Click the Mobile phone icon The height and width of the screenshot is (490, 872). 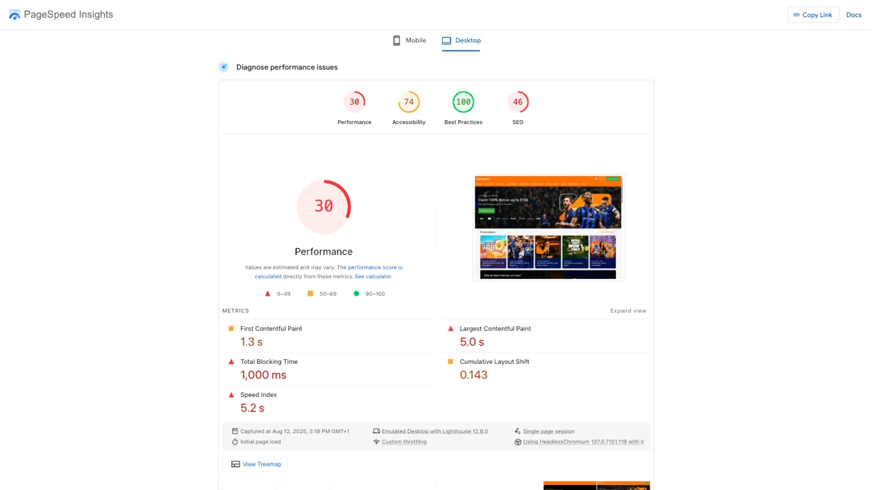click(x=396, y=40)
